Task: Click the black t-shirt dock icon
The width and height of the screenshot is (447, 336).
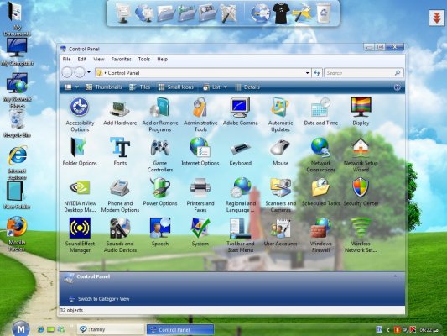Action: (281, 13)
